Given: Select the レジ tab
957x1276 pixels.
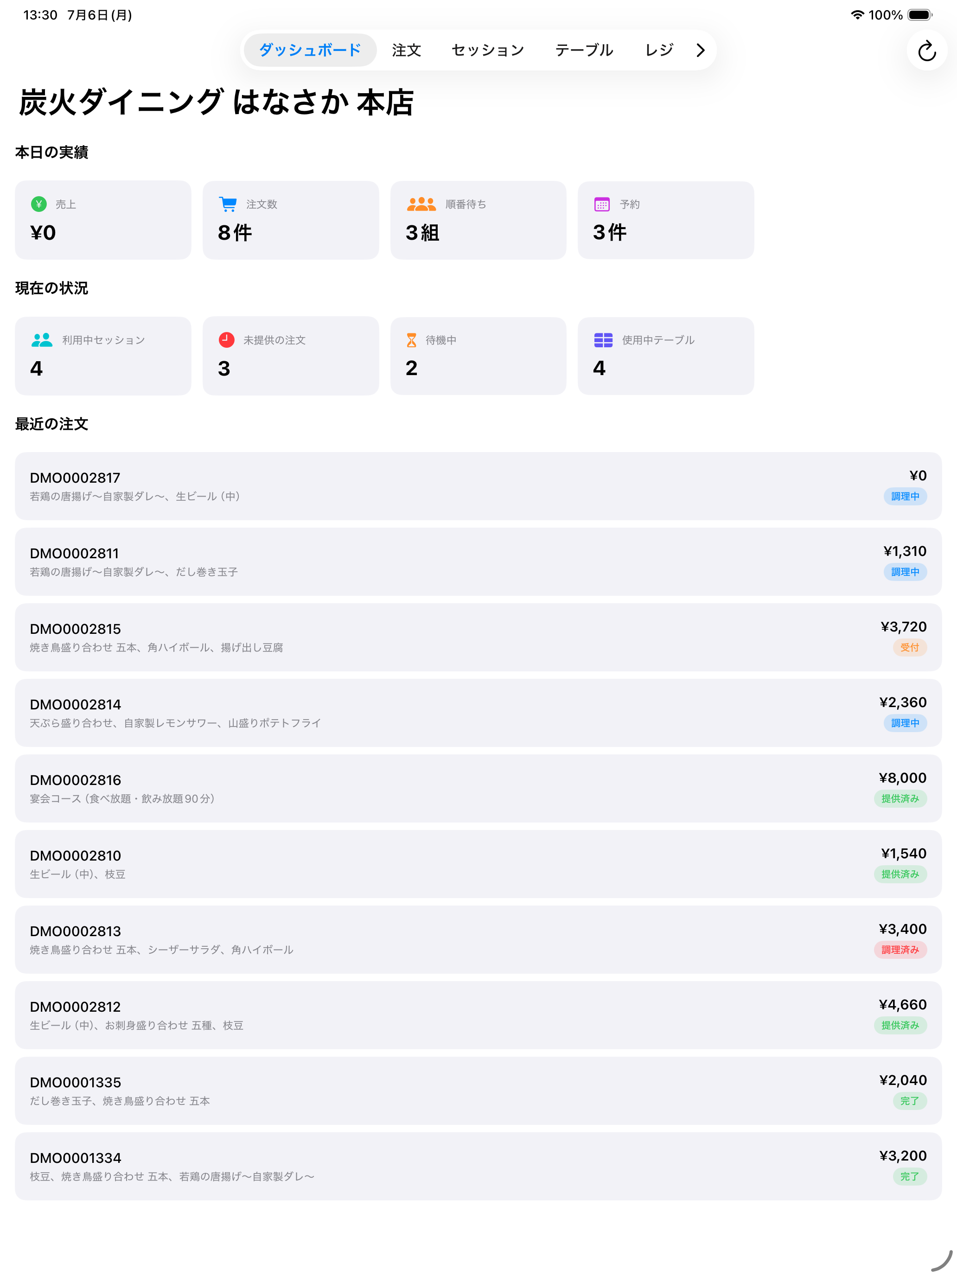Looking at the screenshot, I should 659,50.
